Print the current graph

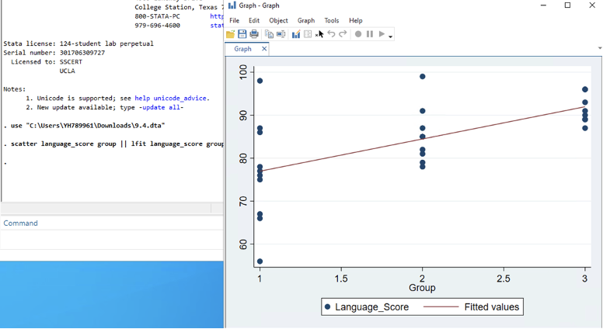254,34
